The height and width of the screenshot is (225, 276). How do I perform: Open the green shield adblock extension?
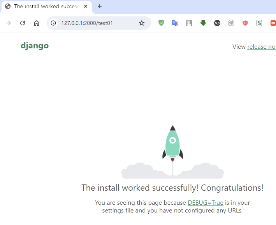(x=161, y=23)
